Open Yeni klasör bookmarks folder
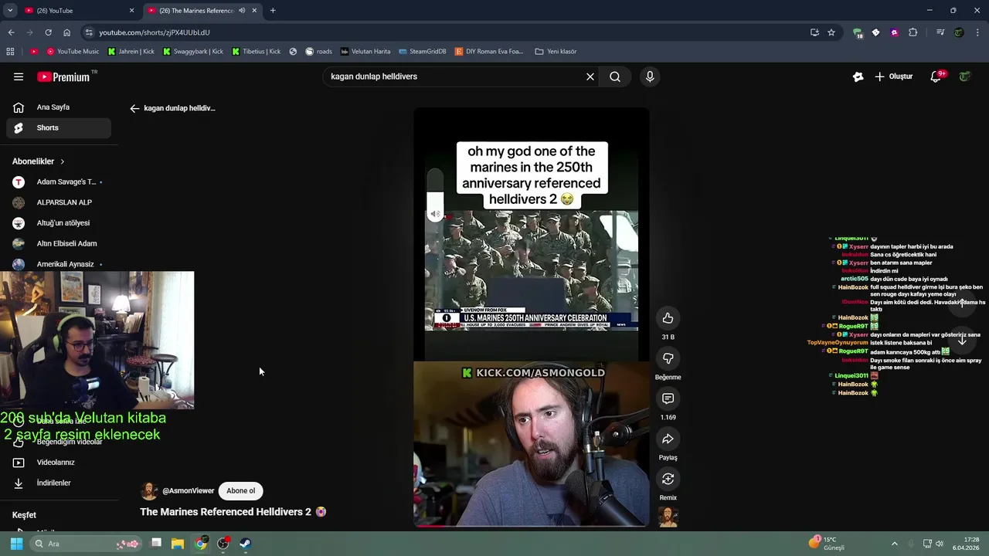The image size is (989, 556). click(x=556, y=52)
